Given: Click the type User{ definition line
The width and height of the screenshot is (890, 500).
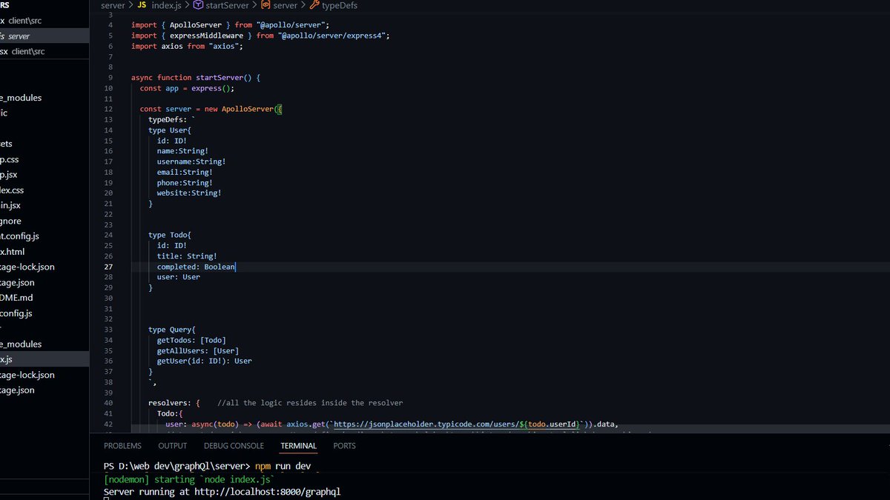Looking at the screenshot, I should tap(170, 130).
